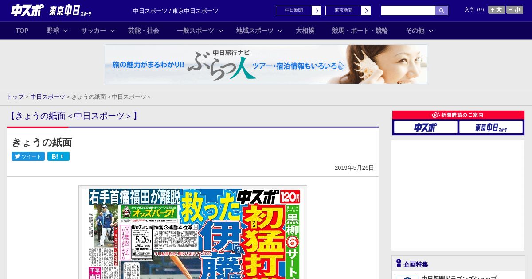The image size is (532, 279).
Task: Focus the site search input field
Action: [408, 11]
